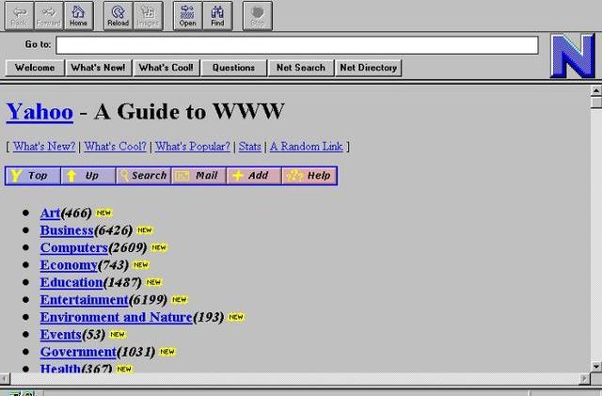This screenshot has height=396, width=602.
Task: Follow the A Random Link hyperlink
Action: [307, 147]
